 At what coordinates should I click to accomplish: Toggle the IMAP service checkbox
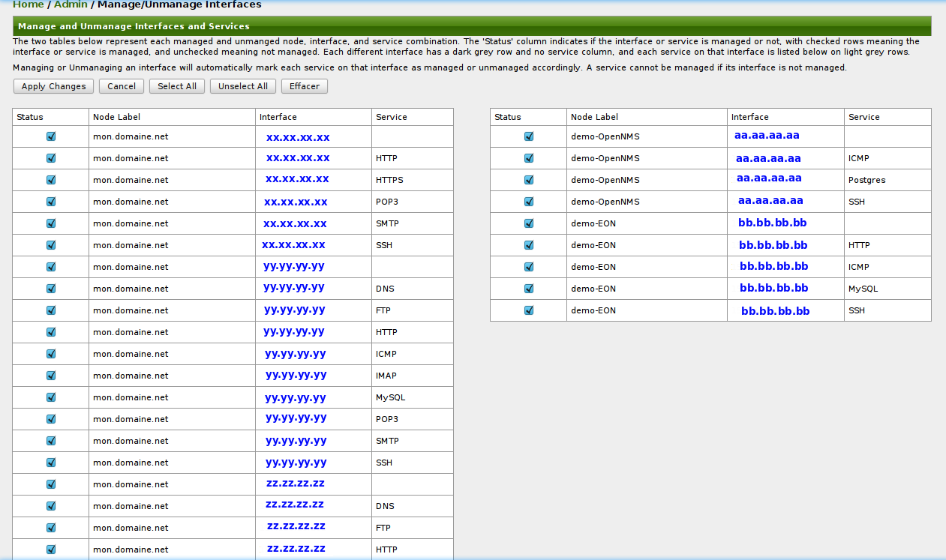(x=51, y=376)
